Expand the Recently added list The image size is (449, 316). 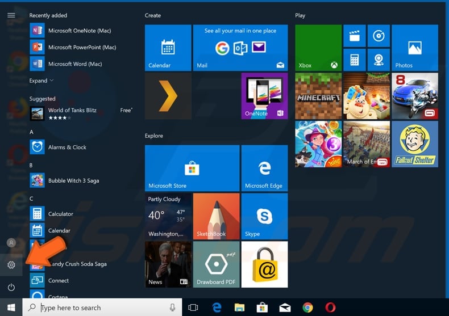point(41,81)
